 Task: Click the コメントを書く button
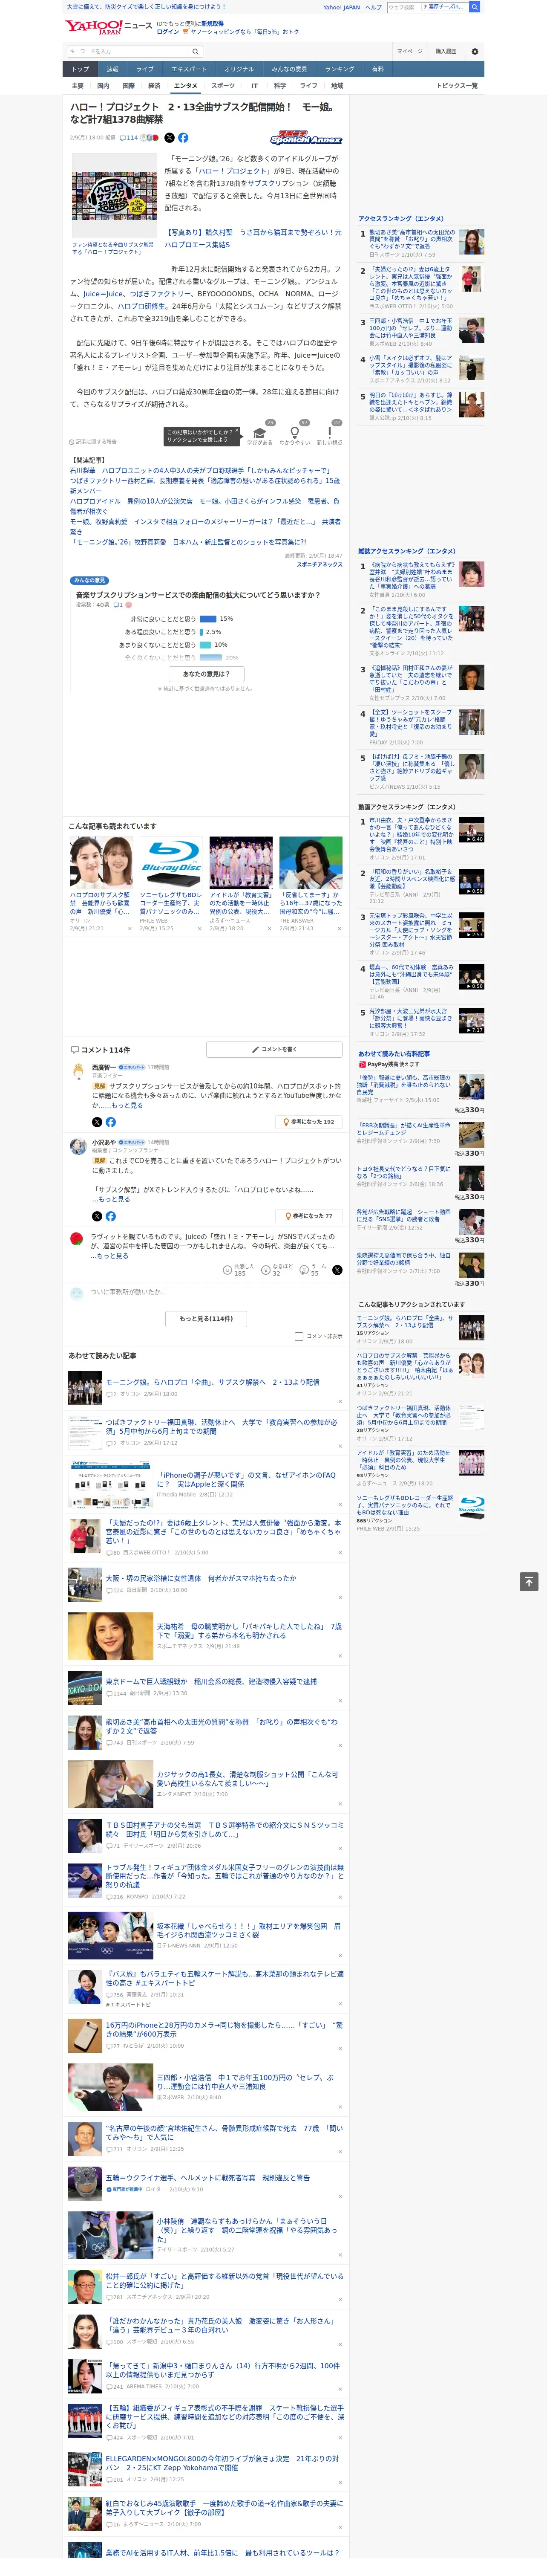coord(274,1049)
